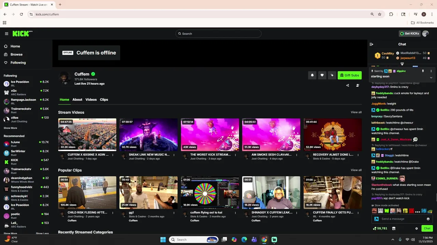
Task: Show hidden system tray icons
Action: click(x=393, y=240)
